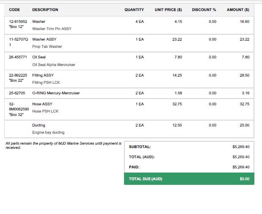
Task: Click the 32.75 unit price value
Action: coord(177,104)
